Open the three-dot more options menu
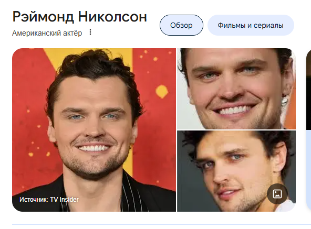 (90, 32)
